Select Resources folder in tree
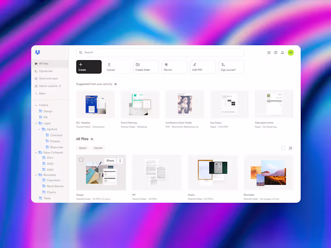 click(x=54, y=147)
